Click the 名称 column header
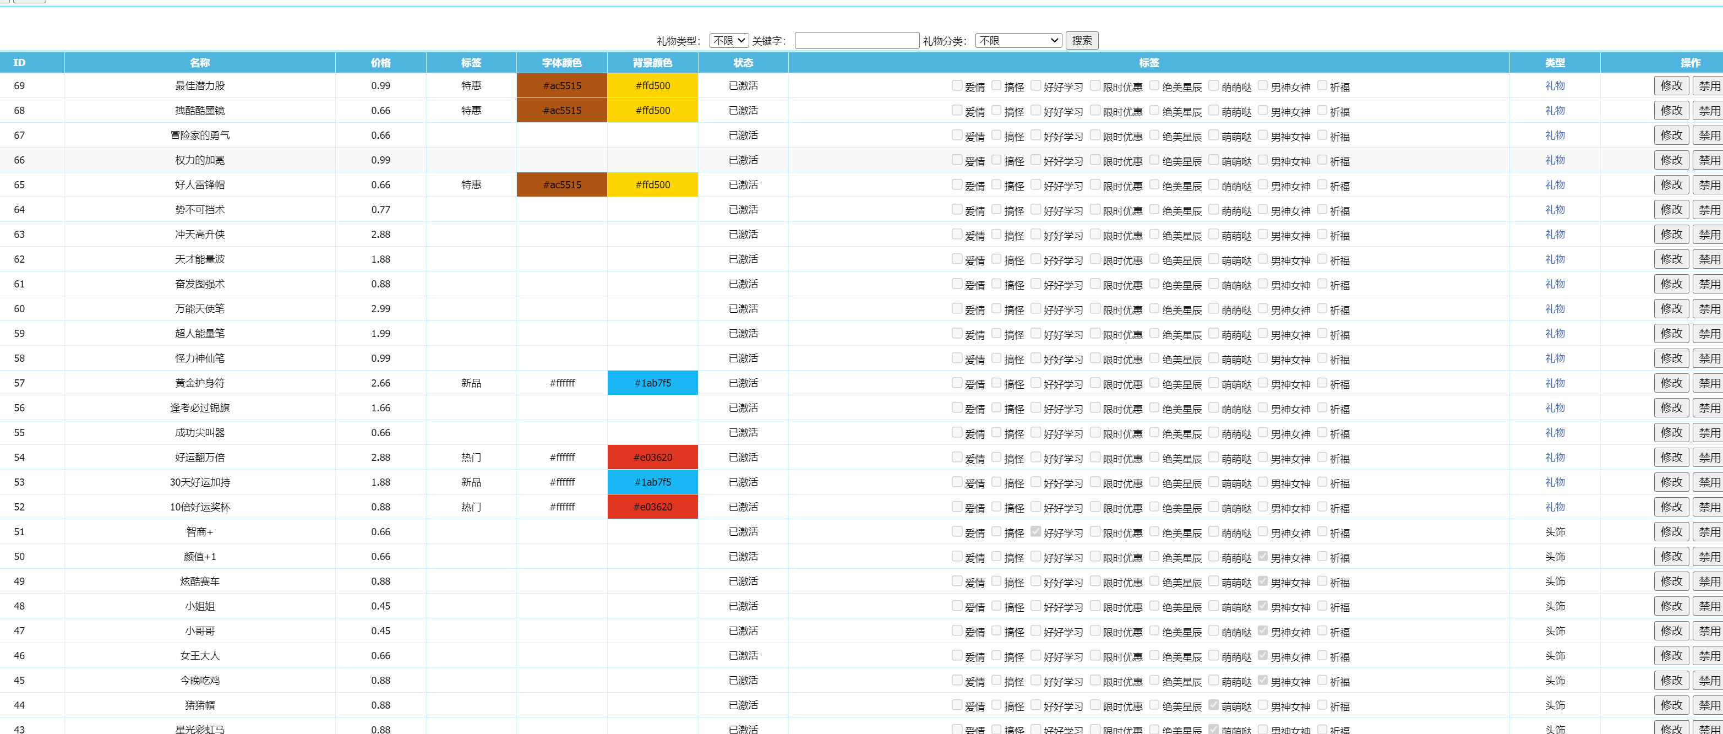 tap(200, 62)
